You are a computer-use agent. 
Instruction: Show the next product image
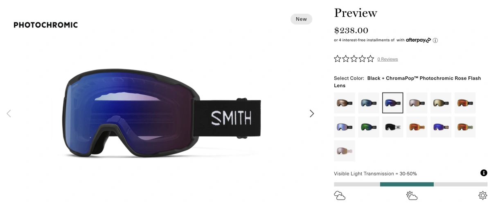(312, 113)
